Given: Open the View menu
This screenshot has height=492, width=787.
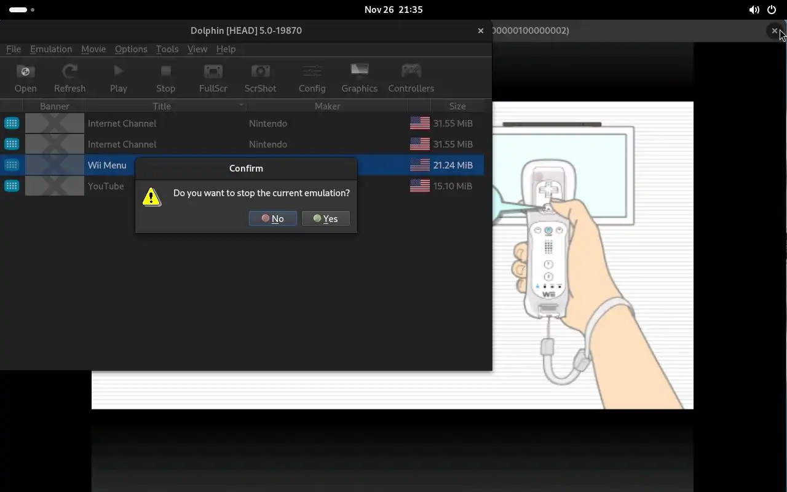Looking at the screenshot, I should tap(197, 49).
